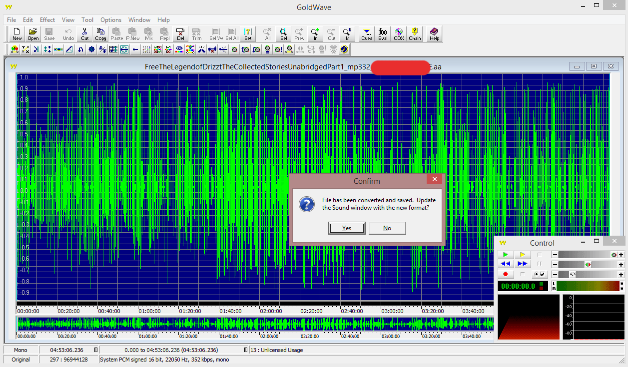
Task: Open the Options menu
Action: click(x=111, y=20)
